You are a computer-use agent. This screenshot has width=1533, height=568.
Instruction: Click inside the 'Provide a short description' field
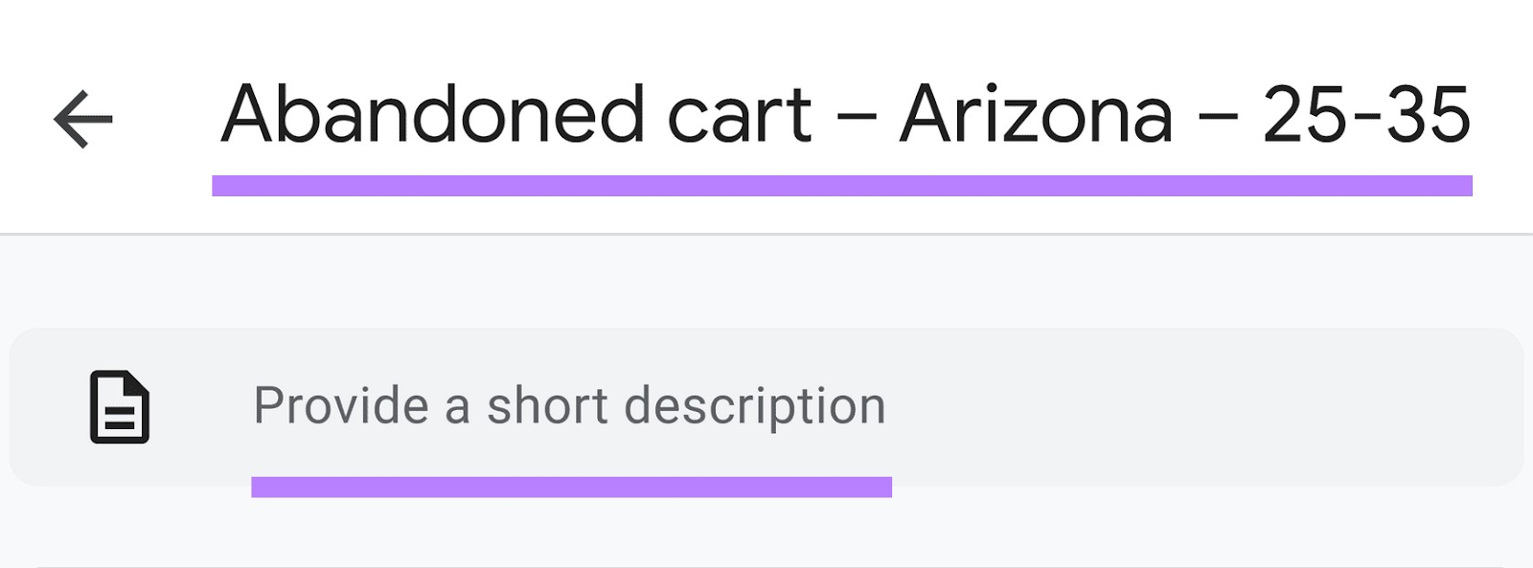569,403
